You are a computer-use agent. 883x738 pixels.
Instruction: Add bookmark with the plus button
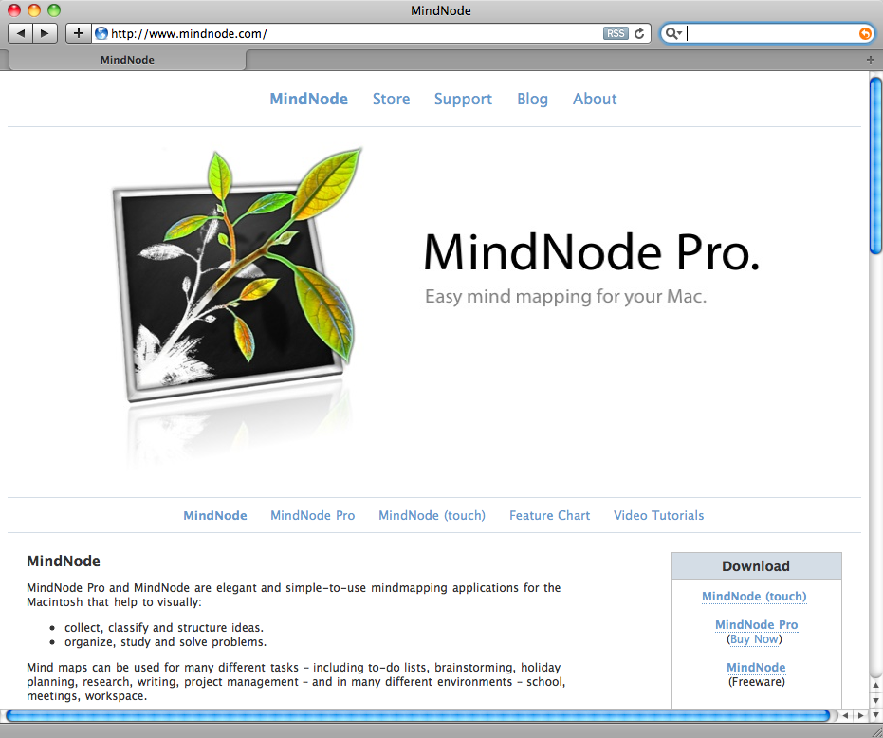click(79, 33)
